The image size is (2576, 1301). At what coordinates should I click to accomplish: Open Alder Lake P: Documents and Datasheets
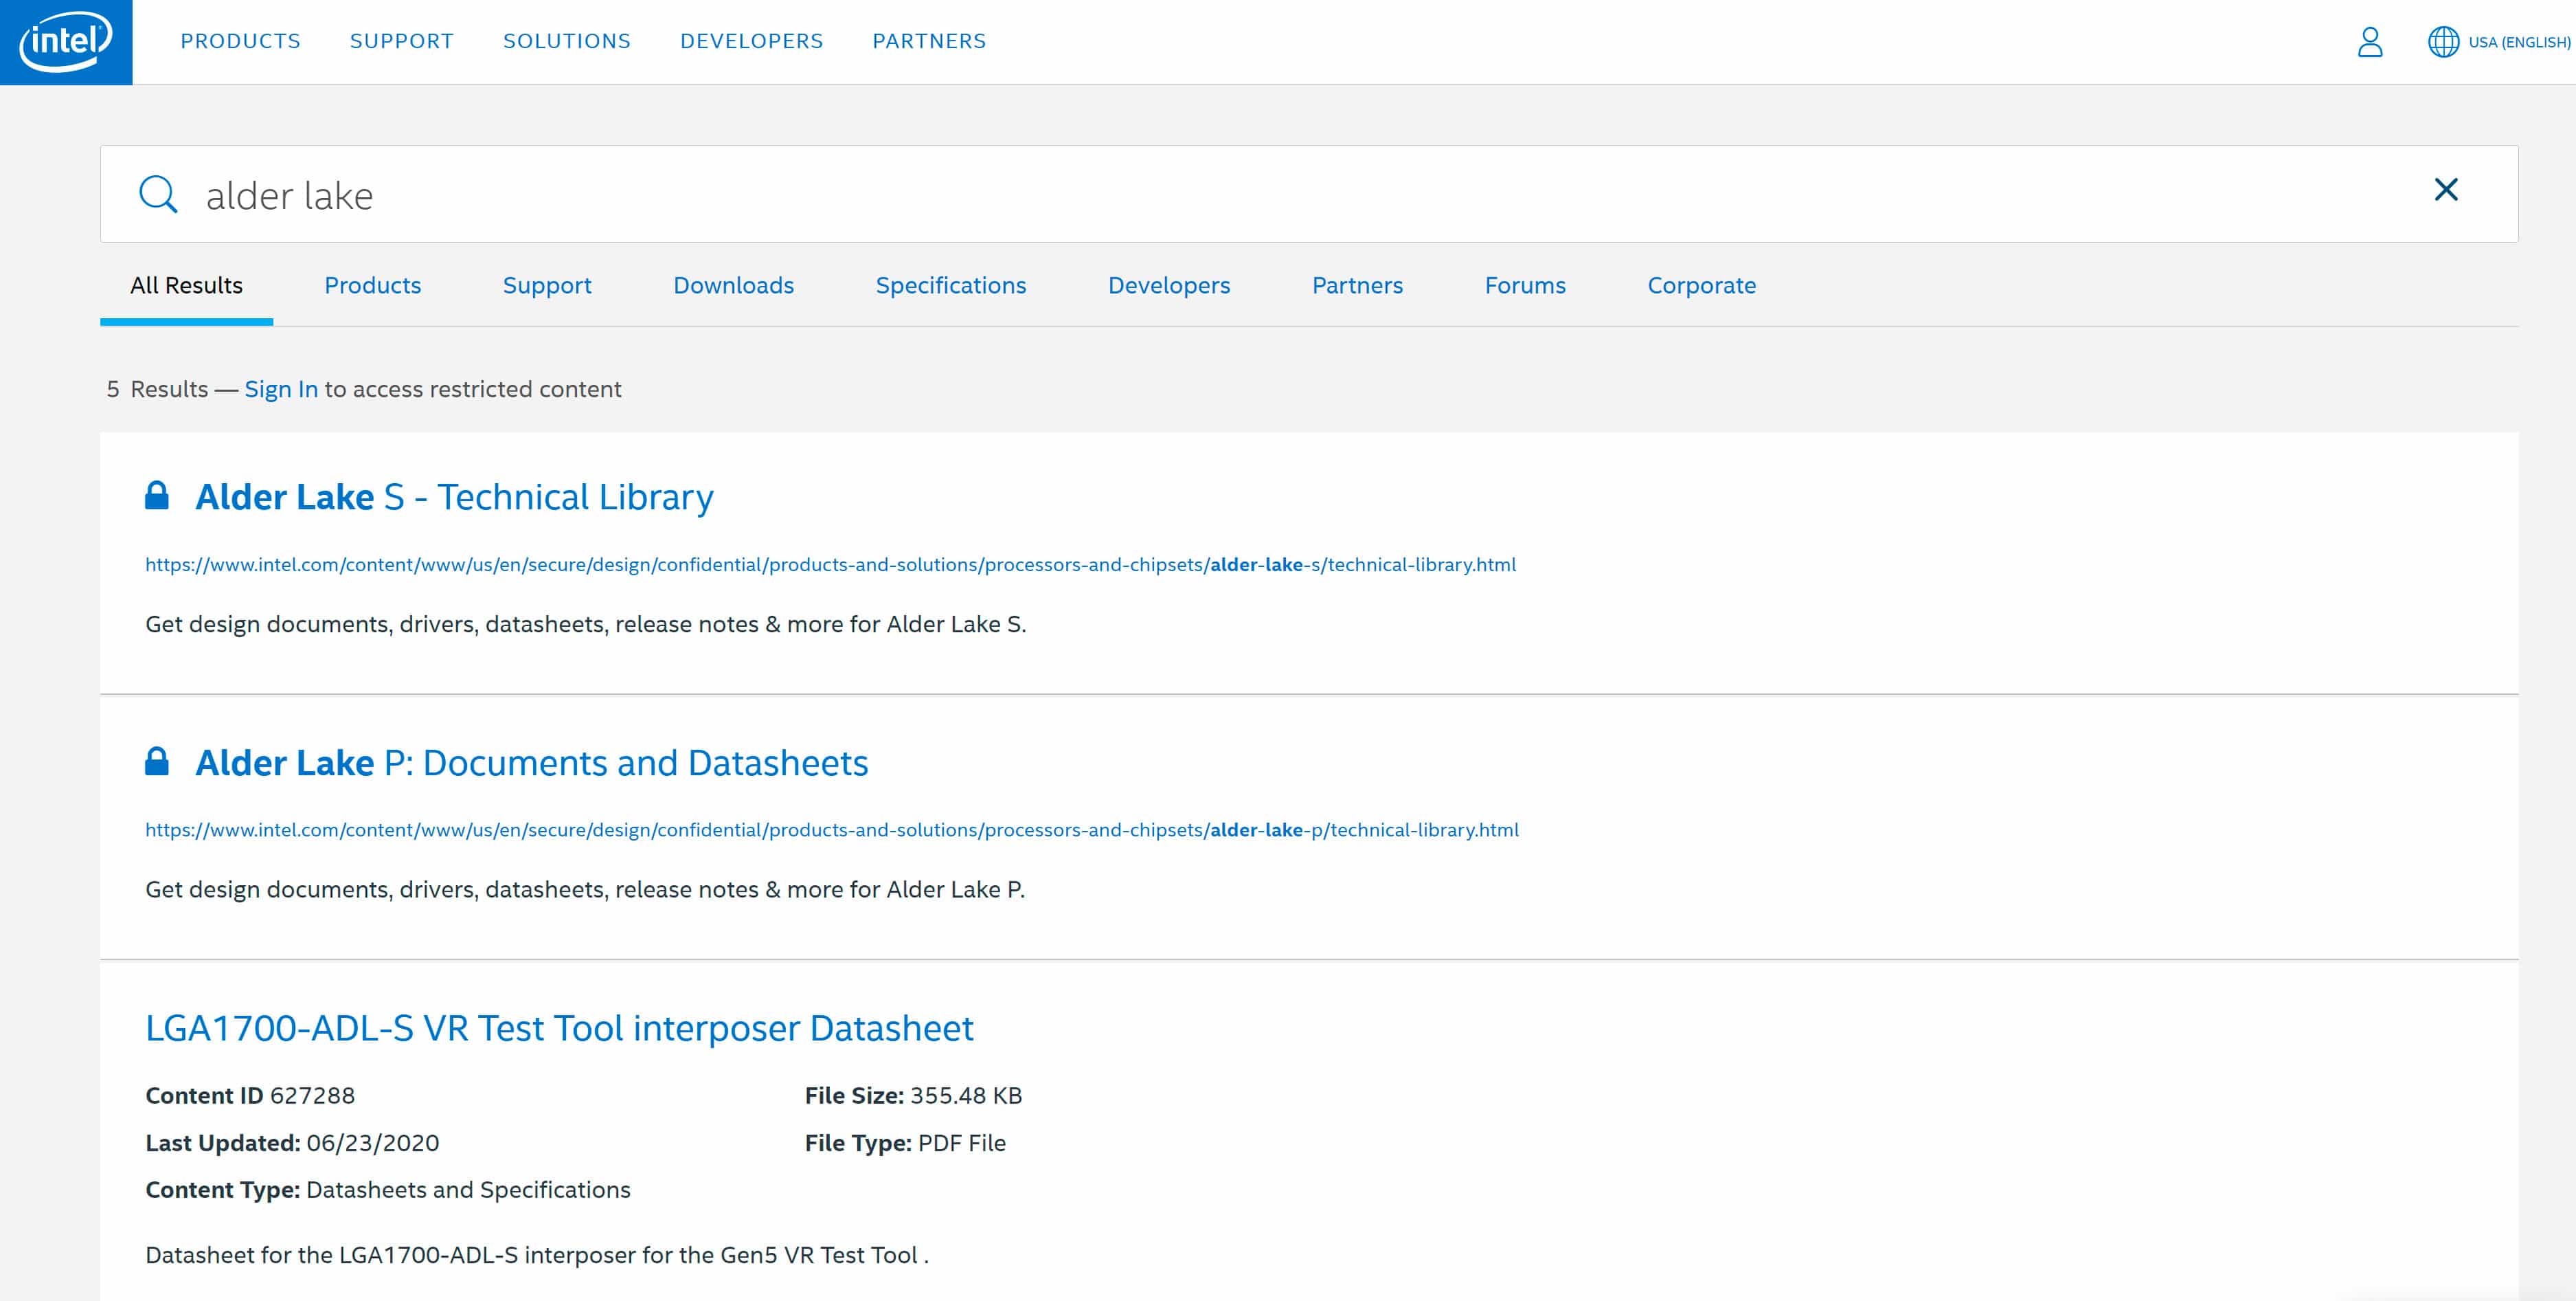click(x=531, y=763)
